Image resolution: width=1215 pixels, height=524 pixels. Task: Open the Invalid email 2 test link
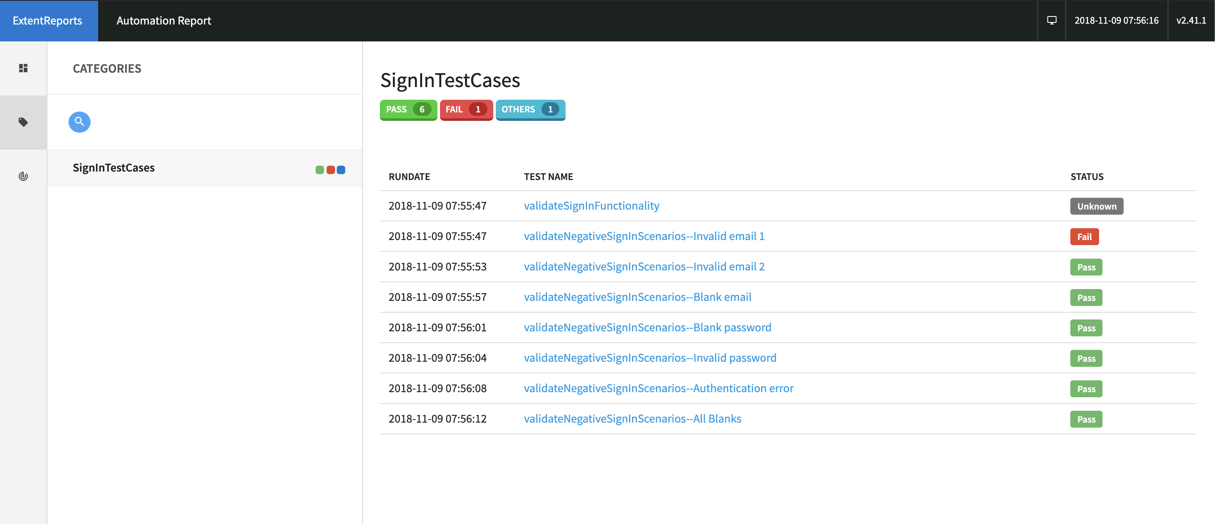pos(644,267)
